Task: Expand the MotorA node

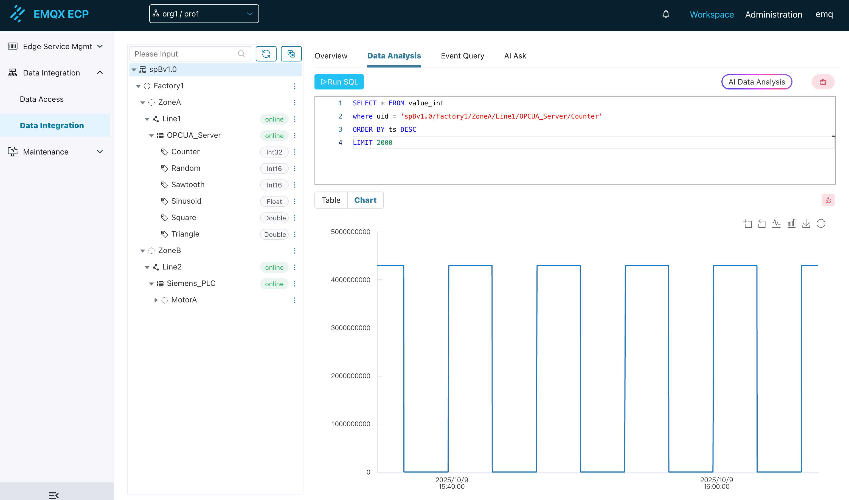Action: click(x=156, y=300)
